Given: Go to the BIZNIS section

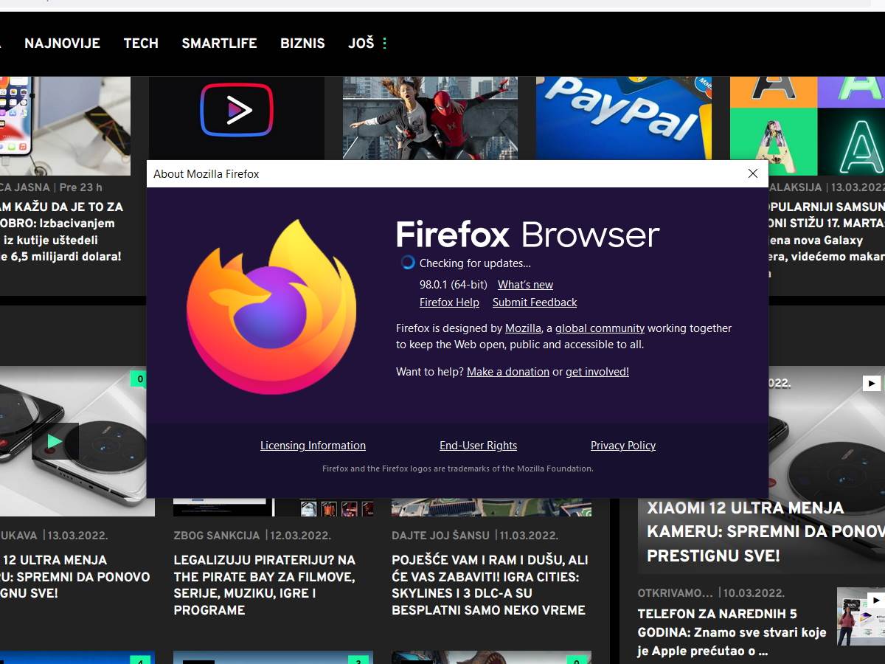Looking at the screenshot, I should (302, 43).
